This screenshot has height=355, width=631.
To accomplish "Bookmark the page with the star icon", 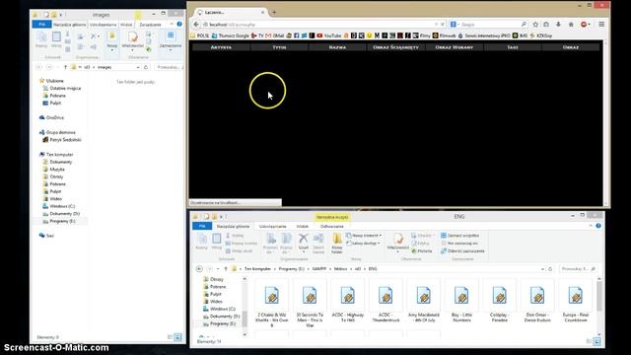I will point(535,24).
